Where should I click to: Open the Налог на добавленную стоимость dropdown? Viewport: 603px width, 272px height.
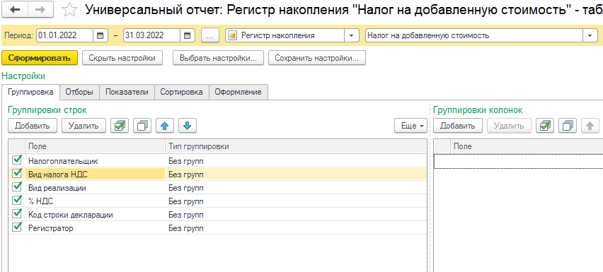tap(590, 36)
